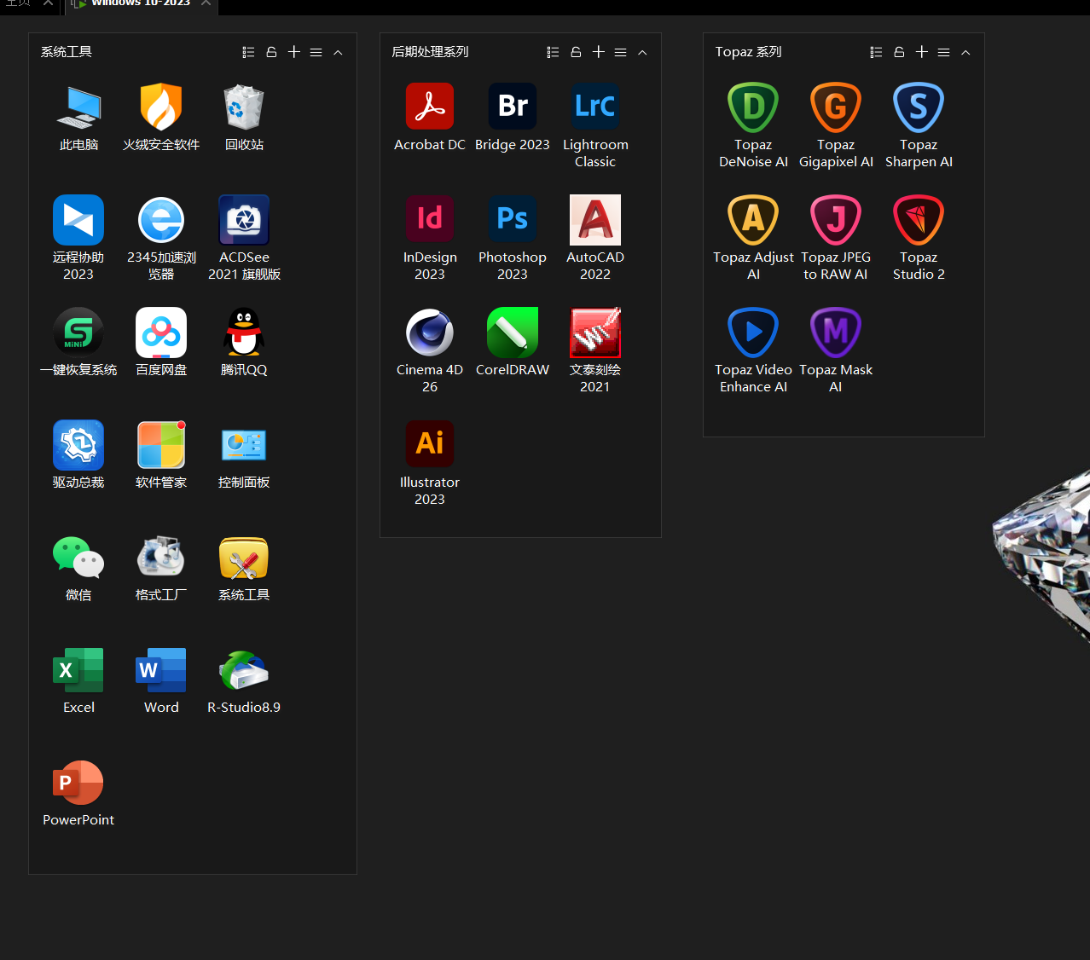This screenshot has height=960, width=1090.
Task: Open Lightroom Classic icon
Action: coord(595,107)
